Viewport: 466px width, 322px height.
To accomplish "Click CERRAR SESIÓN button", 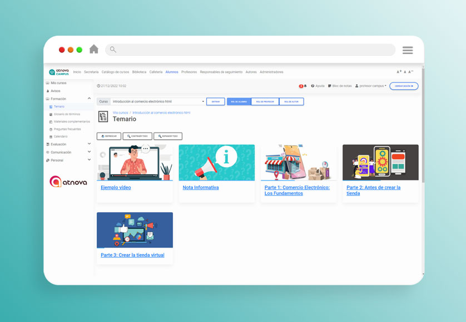I will (x=404, y=86).
